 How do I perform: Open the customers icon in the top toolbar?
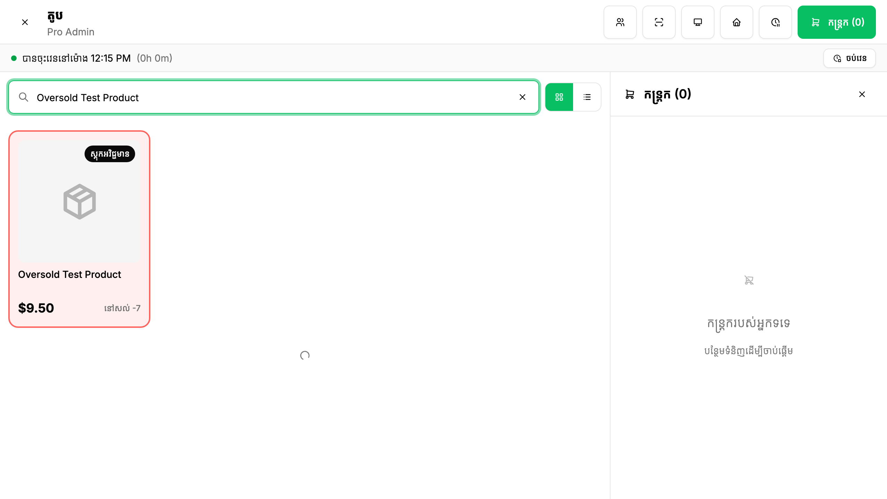[x=620, y=22]
